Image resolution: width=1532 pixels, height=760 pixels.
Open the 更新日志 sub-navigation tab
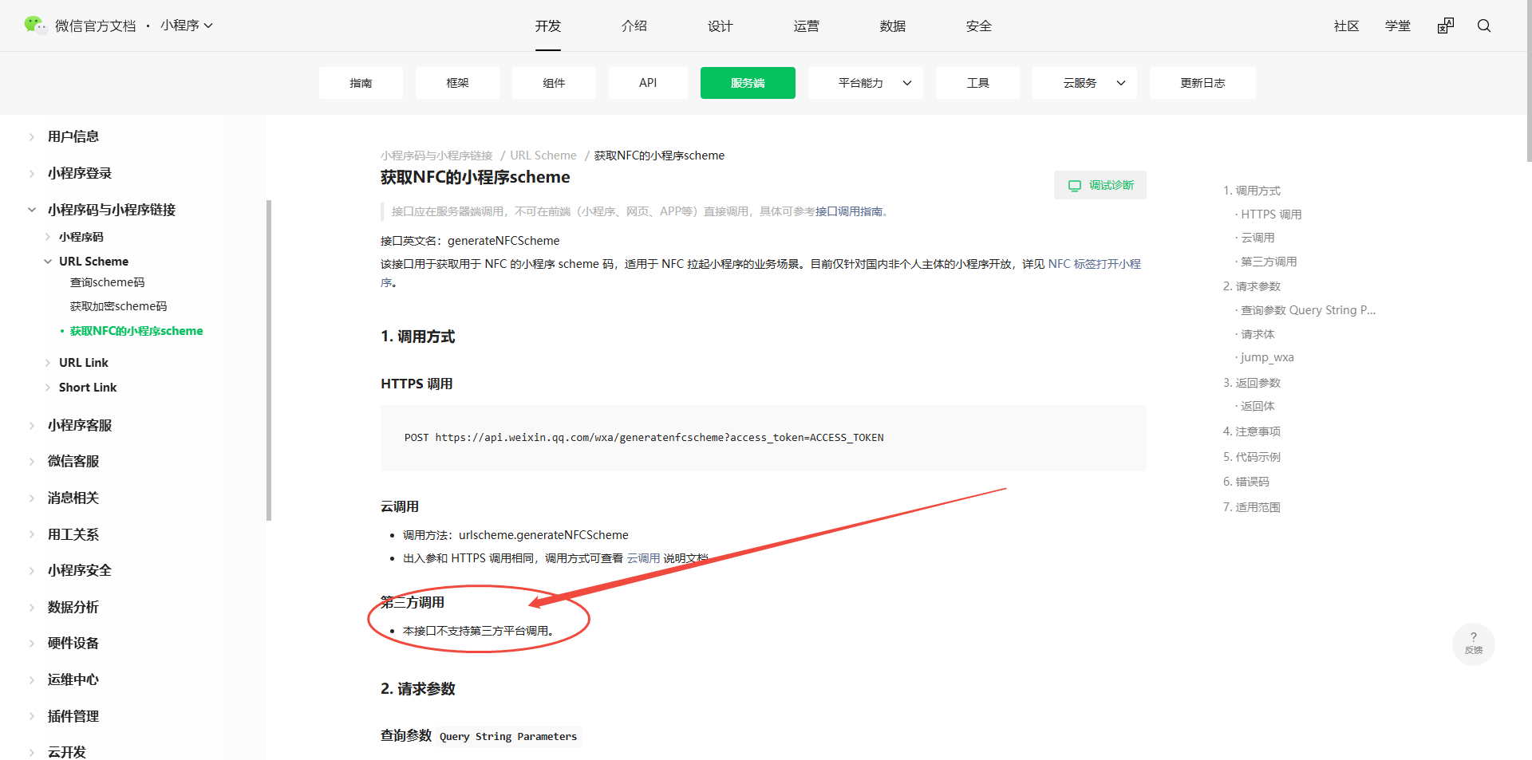(1202, 83)
